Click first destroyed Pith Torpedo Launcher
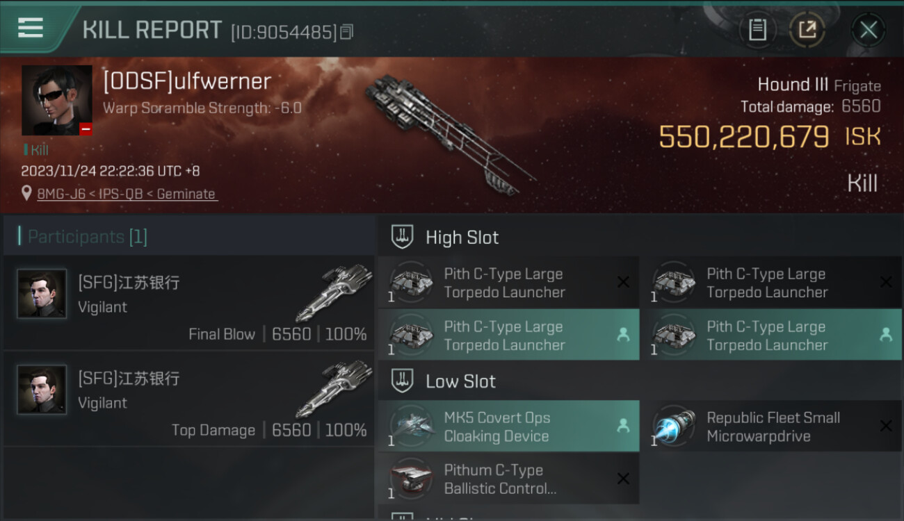The height and width of the screenshot is (521, 904). point(508,283)
